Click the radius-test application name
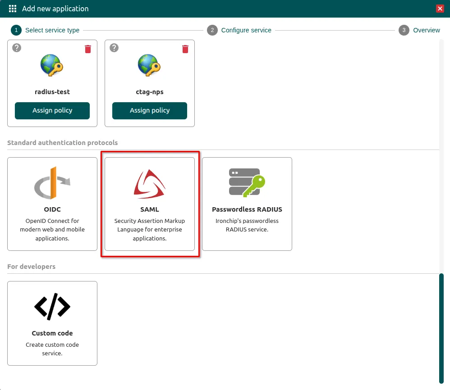450x390 pixels. (52, 92)
